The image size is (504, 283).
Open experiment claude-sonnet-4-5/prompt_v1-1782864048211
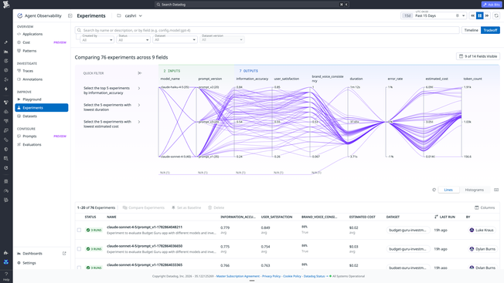(145, 227)
